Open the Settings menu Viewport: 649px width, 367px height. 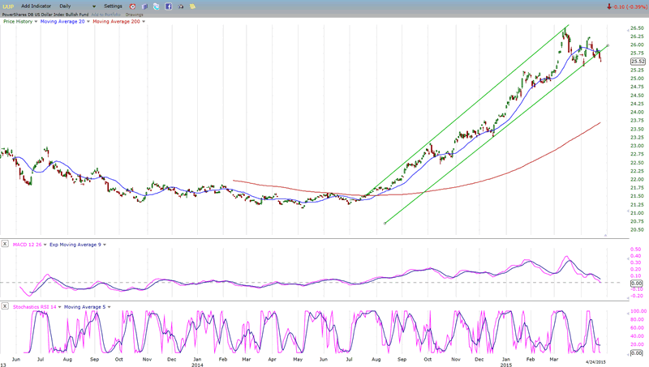pyautogui.click(x=113, y=6)
